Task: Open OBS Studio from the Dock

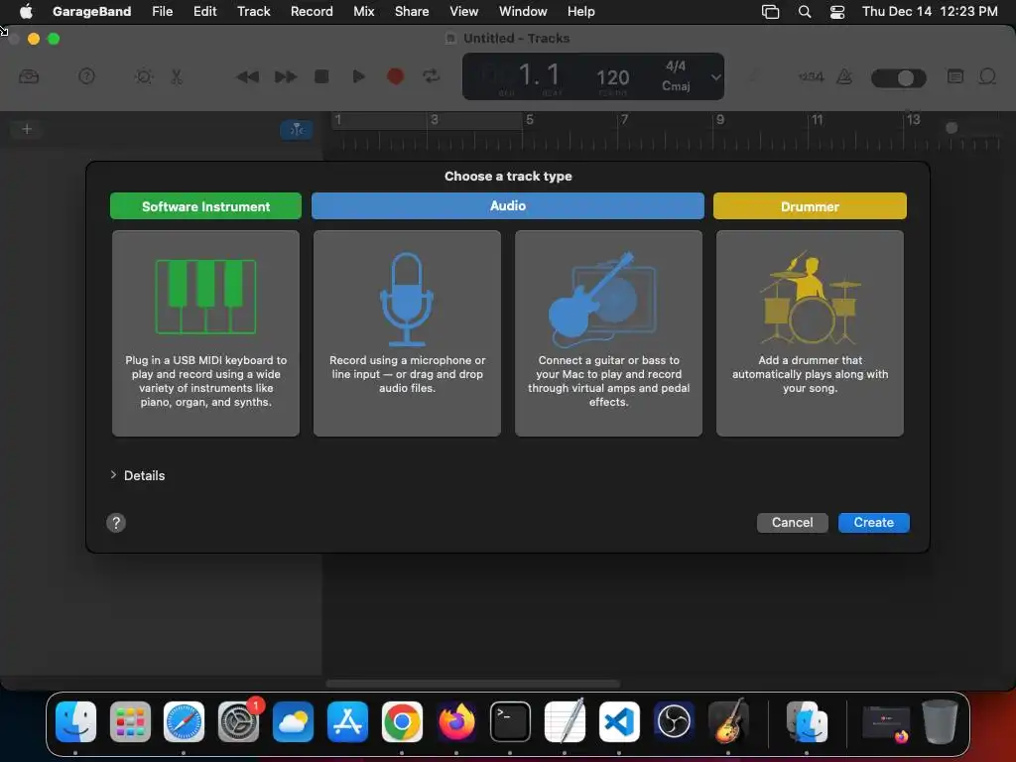Action: 674,721
